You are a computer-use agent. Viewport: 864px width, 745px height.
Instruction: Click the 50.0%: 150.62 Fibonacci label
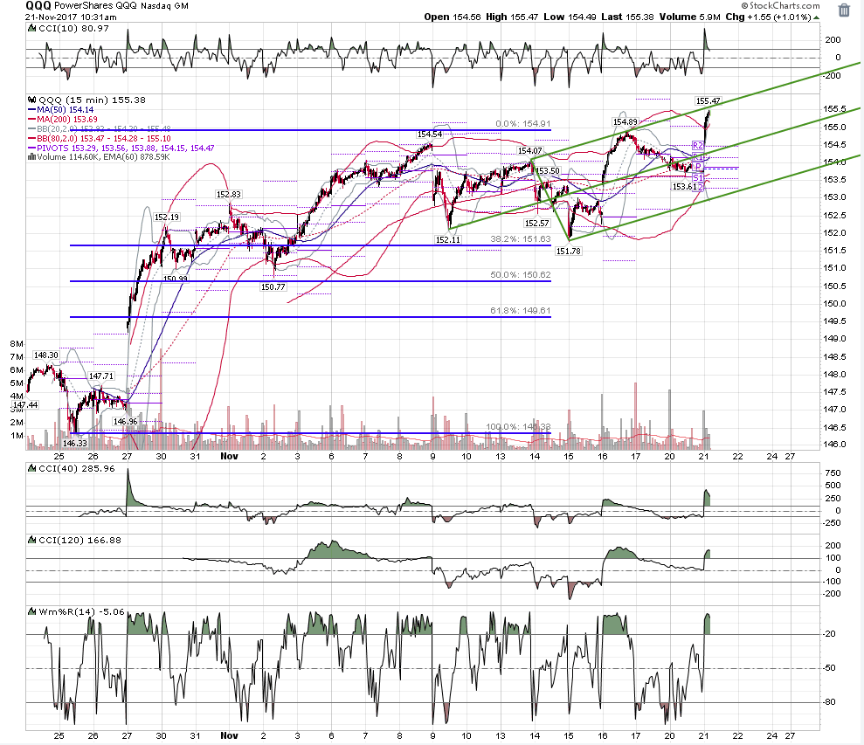(x=520, y=274)
